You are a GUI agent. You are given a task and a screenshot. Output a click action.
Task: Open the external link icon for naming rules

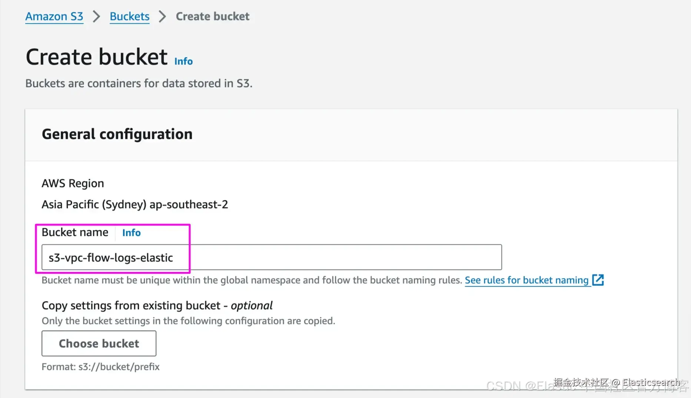point(598,280)
